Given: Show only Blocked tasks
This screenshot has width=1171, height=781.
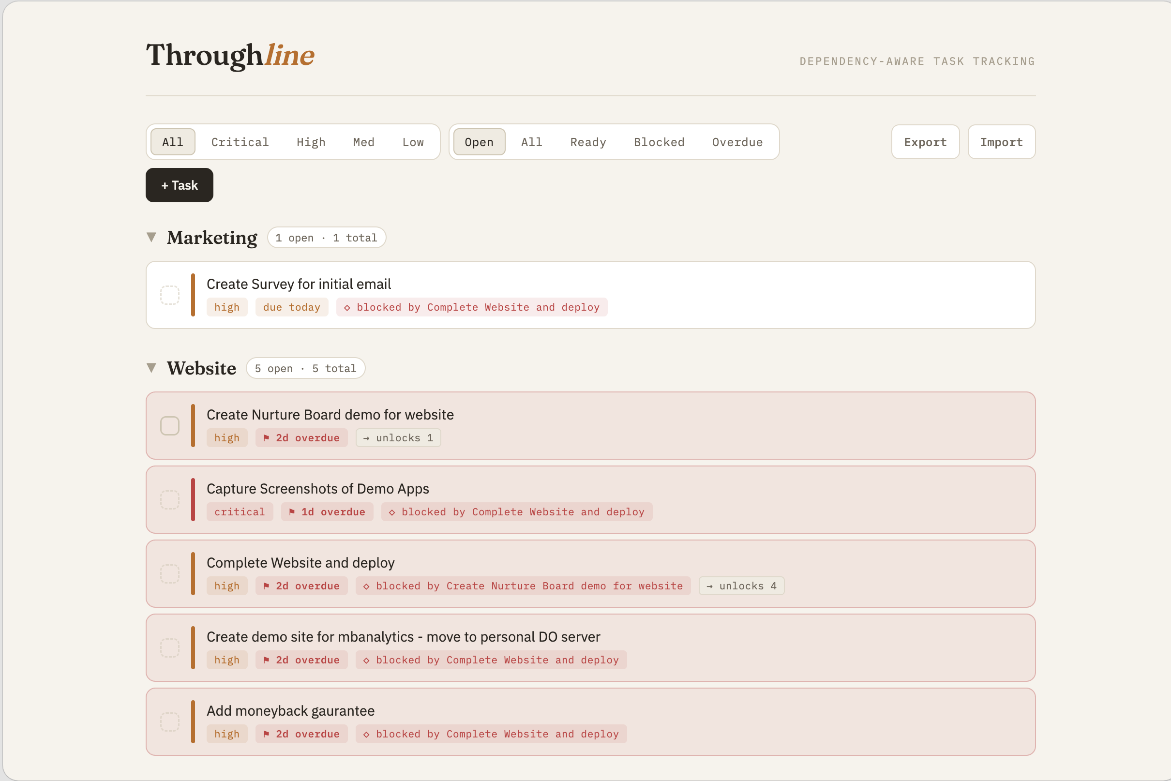Looking at the screenshot, I should pos(659,142).
